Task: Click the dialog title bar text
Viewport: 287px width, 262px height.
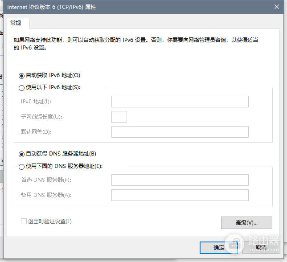Action: [51, 7]
